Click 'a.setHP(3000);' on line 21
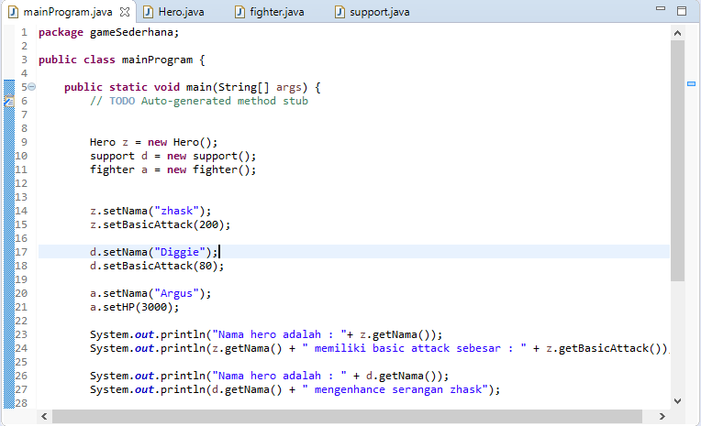Viewport: 701px width, 426px height. click(x=134, y=307)
